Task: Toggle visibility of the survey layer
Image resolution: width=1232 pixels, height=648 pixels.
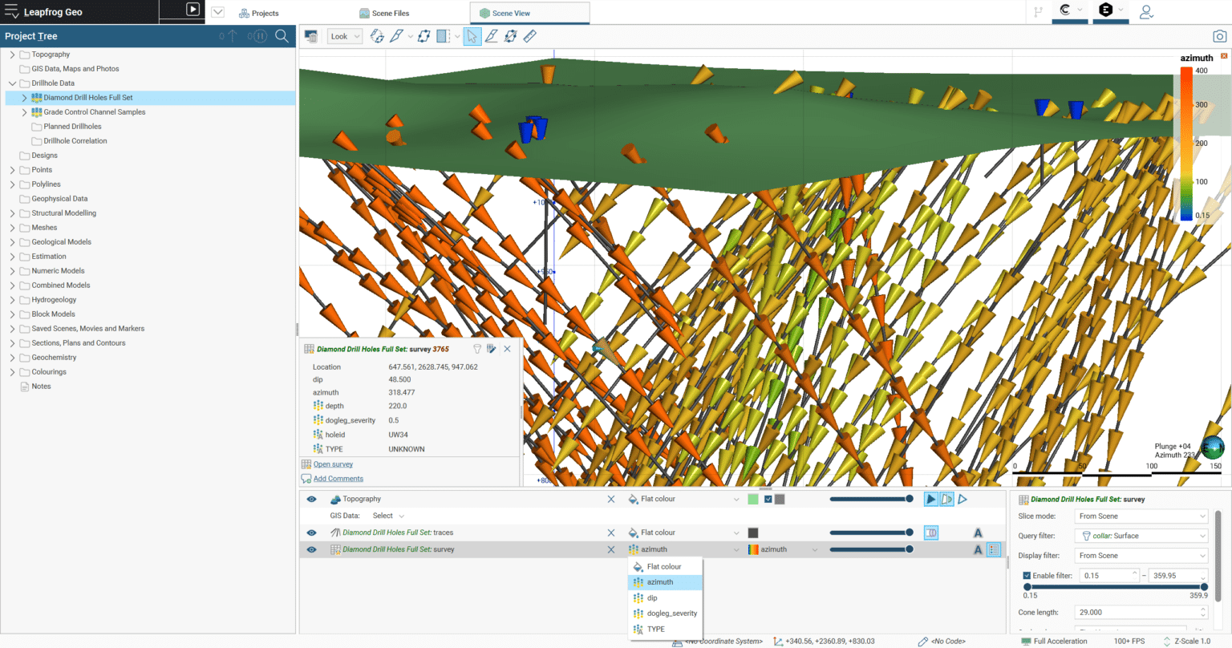Action: click(311, 549)
